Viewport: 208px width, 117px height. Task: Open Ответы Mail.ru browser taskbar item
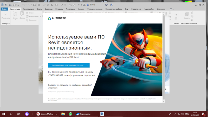point(47,114)
